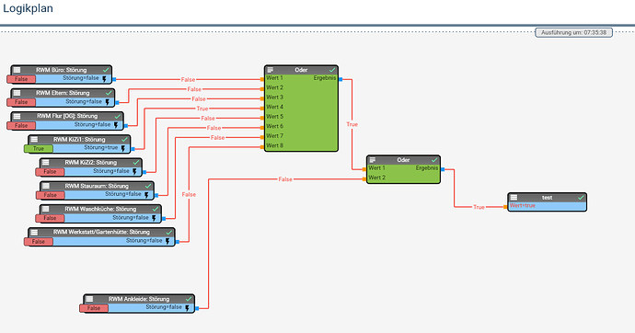635x333 pixels.
Task: Click the checkmark on the test block
Action: [581, 198]
